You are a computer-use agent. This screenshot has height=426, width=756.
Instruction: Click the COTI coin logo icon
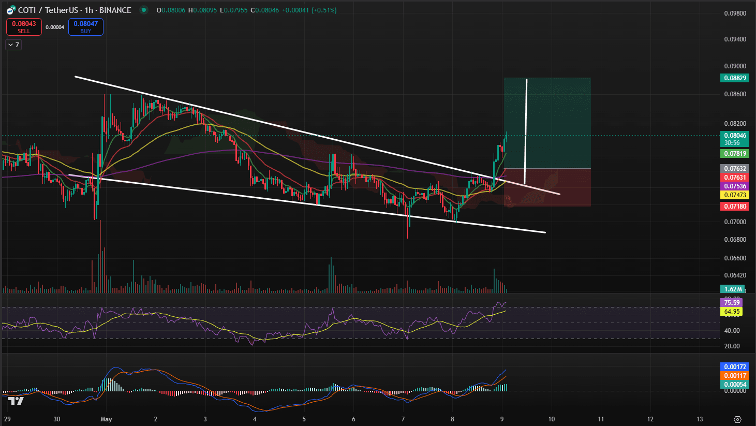[x=11, y=10]
